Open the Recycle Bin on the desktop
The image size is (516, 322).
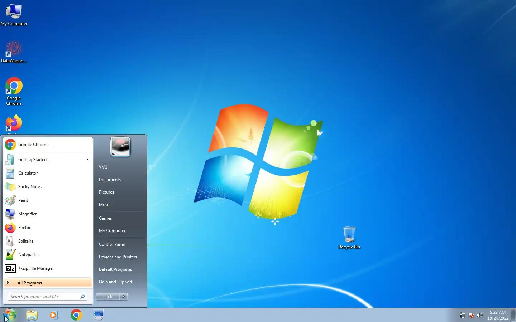coord(349,238)
